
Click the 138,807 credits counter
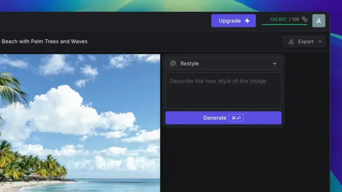pyautogui.click(x=278, y=19)
